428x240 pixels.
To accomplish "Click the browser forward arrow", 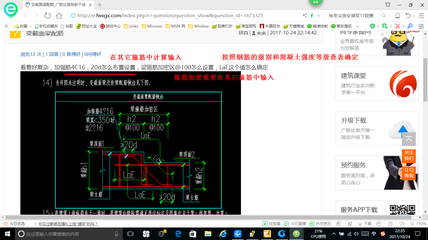I will [36, 16].
